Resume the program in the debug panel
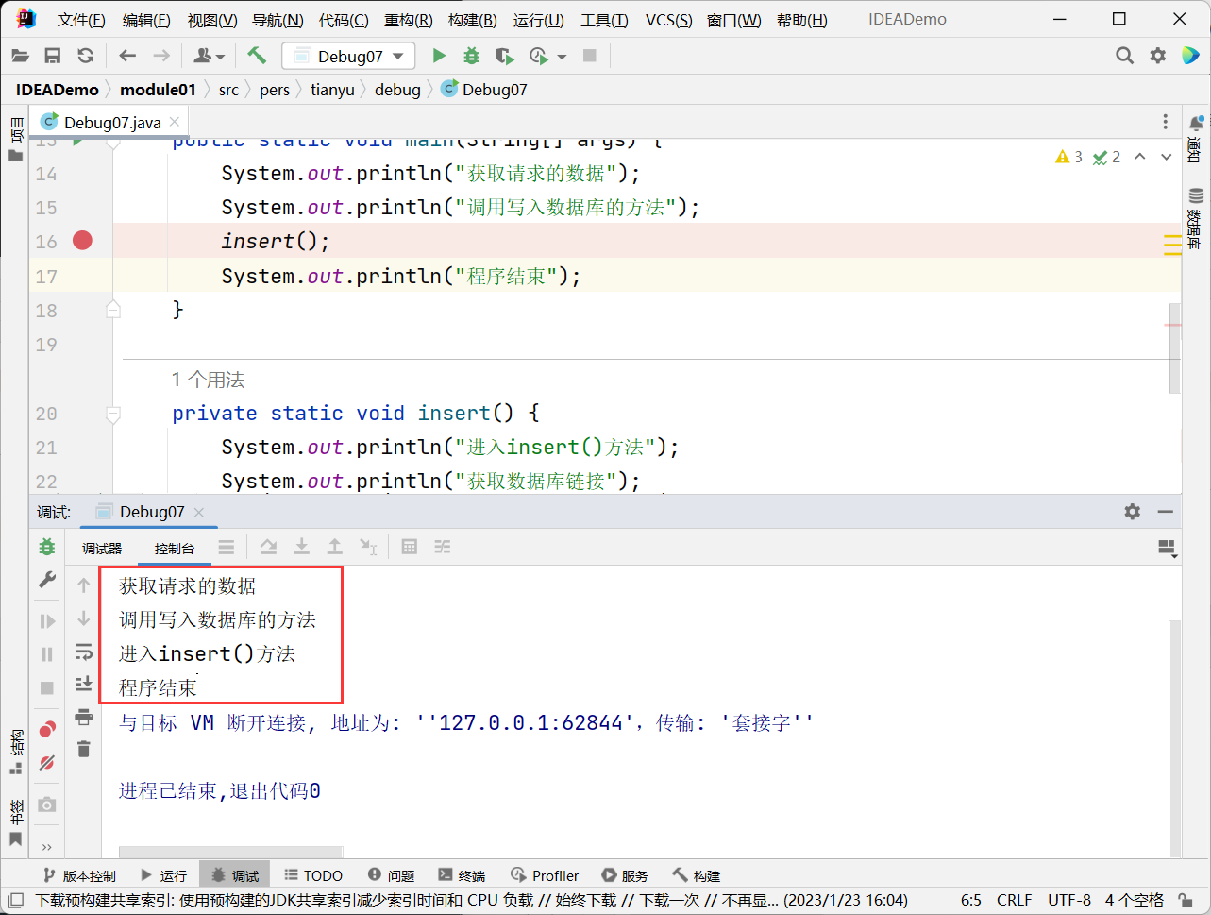The image size is (1211, 915). (46, 621)
